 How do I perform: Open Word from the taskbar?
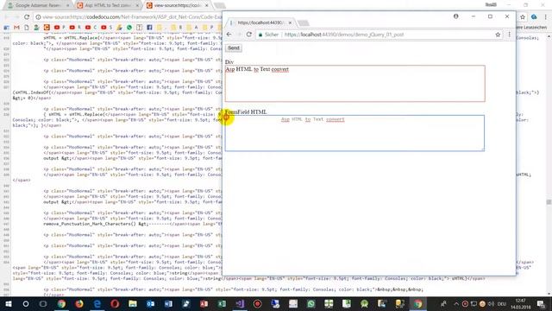point(168,303)
